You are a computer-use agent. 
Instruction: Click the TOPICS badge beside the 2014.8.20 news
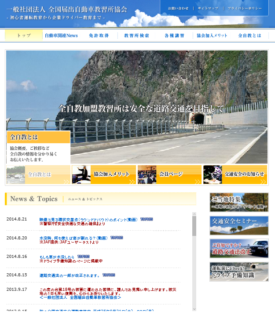tap(116, 238)
